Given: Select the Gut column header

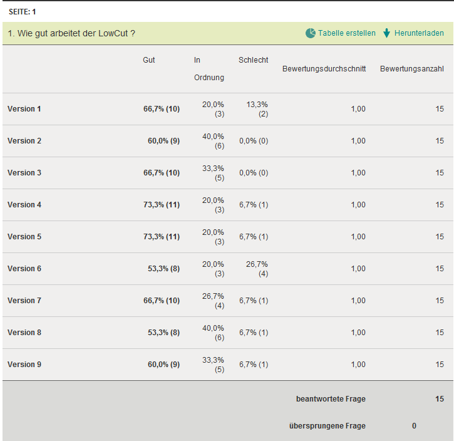Looking at the screenshot, I should [x=148, y=60].
